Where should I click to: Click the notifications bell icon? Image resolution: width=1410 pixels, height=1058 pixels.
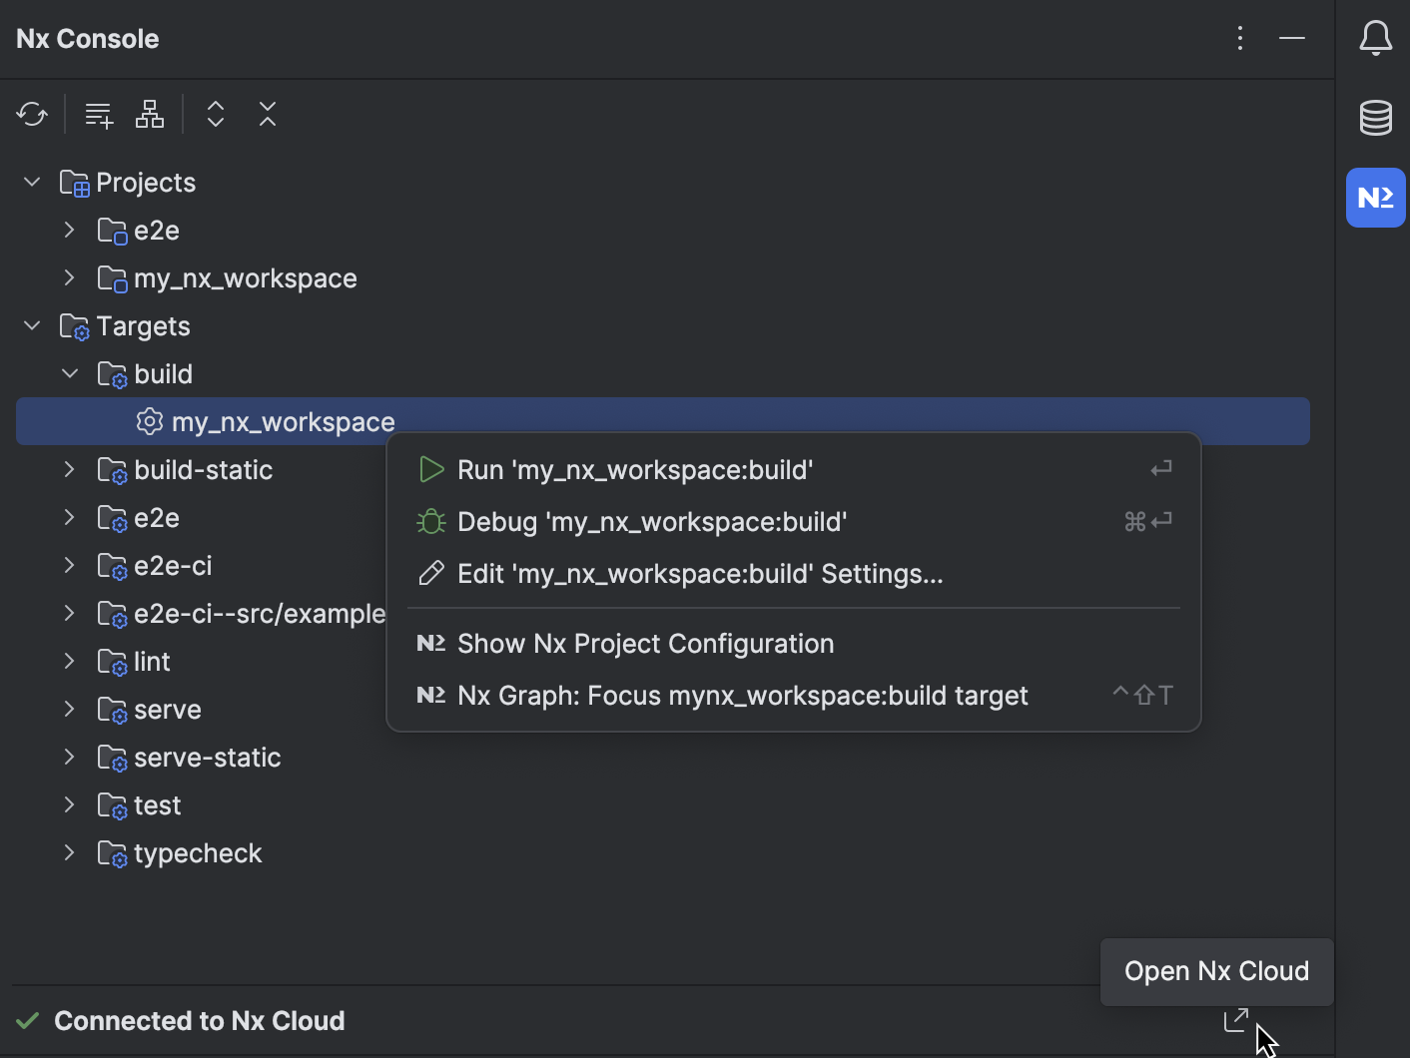pos(1375,38)
